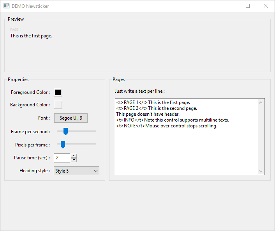Maximize the DEMO Newsticker window

tap(248, 6)
